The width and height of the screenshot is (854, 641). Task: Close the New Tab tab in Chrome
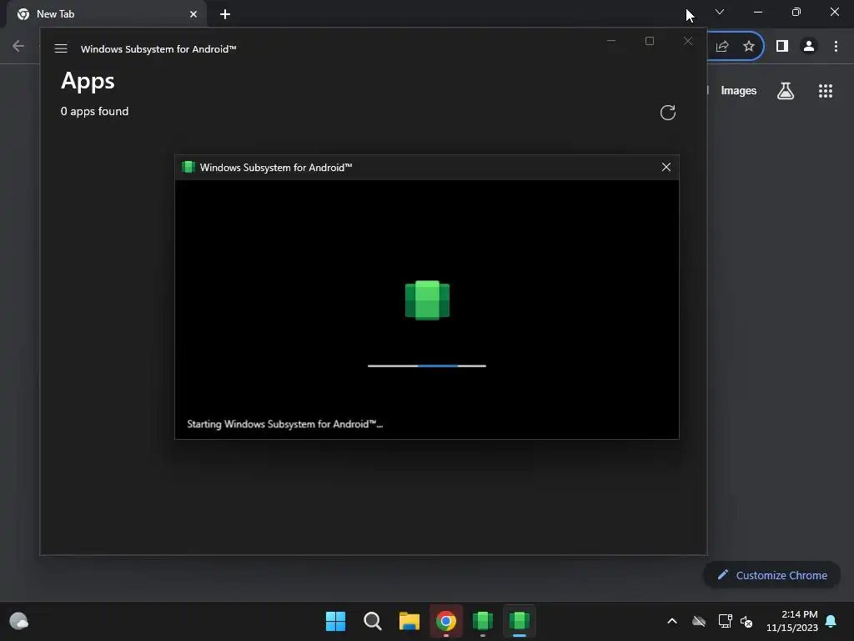pyautogui.click(x=193, y=14)
